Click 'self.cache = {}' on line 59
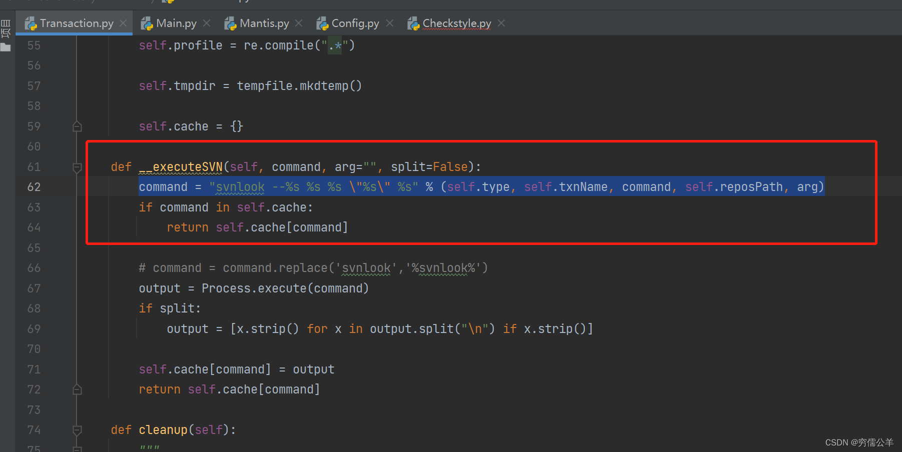The width and height of the screenshot is (902, 452). click(191, 126)
